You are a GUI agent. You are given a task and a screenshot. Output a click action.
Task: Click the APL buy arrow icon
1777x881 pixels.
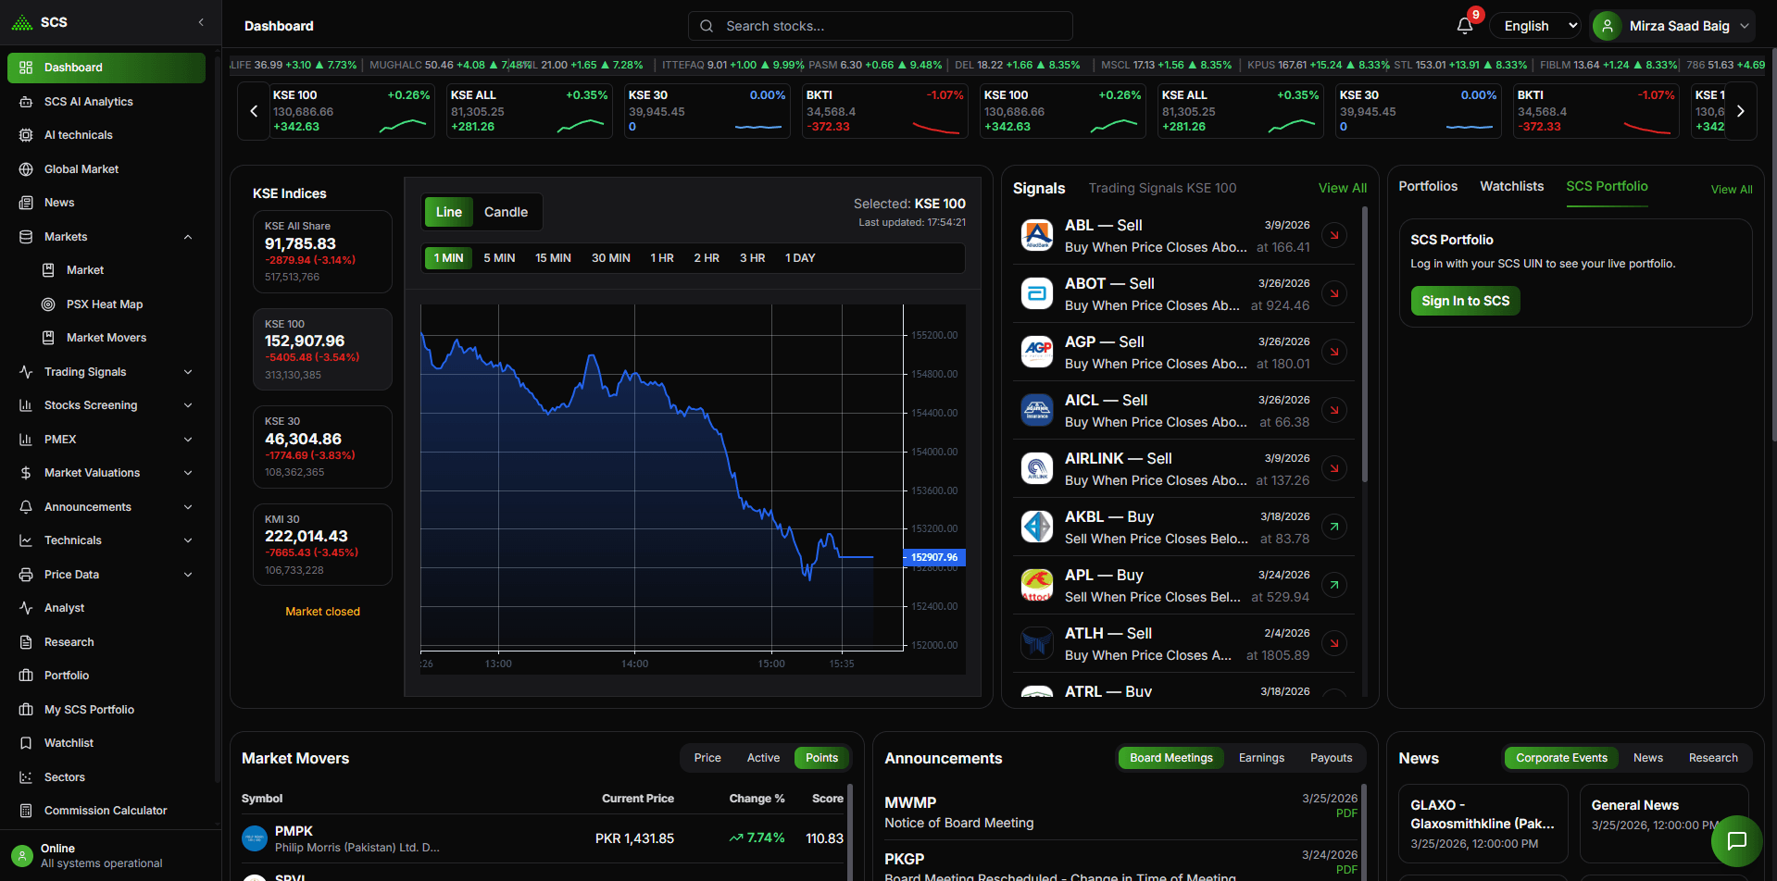point(1333,585)
